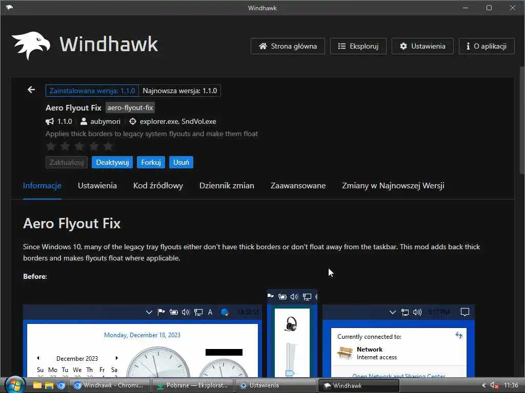Launch Chromium from quick-launch
This screenshot has height=393, width=525.
click(x=61, y=385)
